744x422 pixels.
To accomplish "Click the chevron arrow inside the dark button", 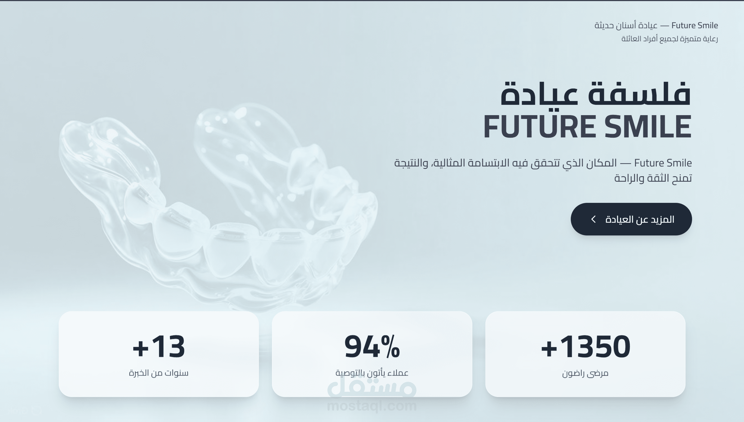I will 593,219.
